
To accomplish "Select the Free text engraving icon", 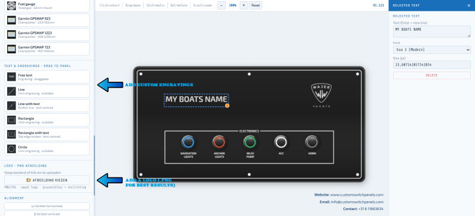I will click(x=11, y=77).
